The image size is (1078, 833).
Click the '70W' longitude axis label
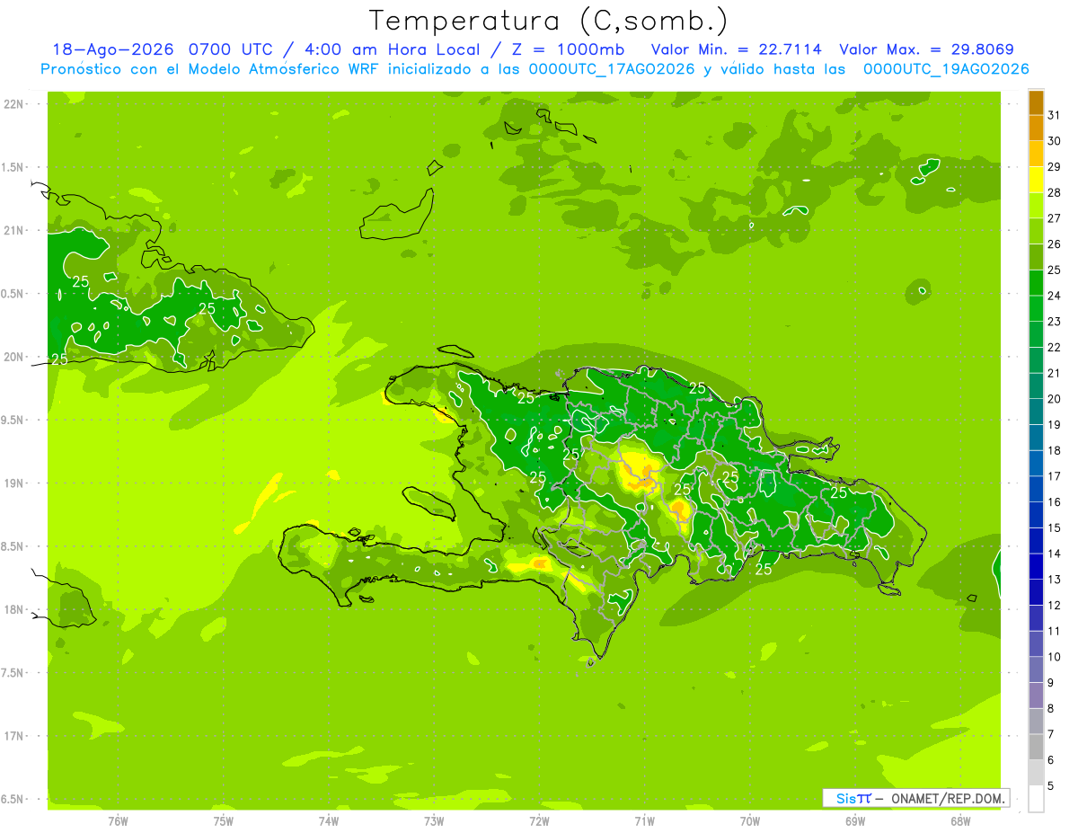click(750, 821)
